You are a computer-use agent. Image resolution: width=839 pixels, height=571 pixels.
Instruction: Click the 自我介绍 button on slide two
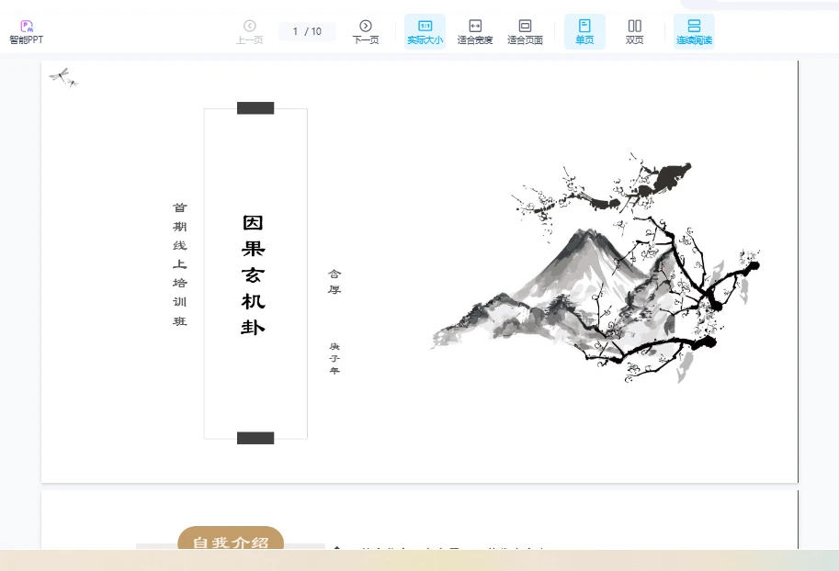coord(230,543)
